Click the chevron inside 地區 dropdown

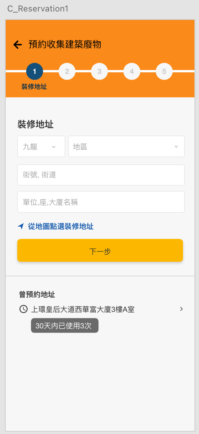(x=177, y=147)
